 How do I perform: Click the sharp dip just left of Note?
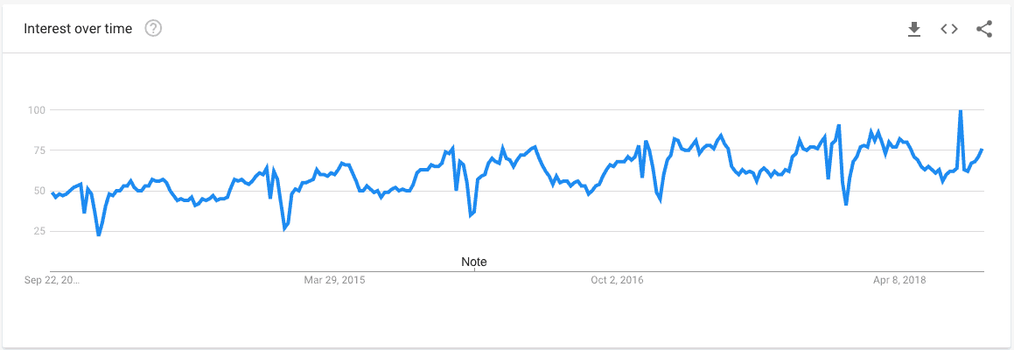click(471, 215)
